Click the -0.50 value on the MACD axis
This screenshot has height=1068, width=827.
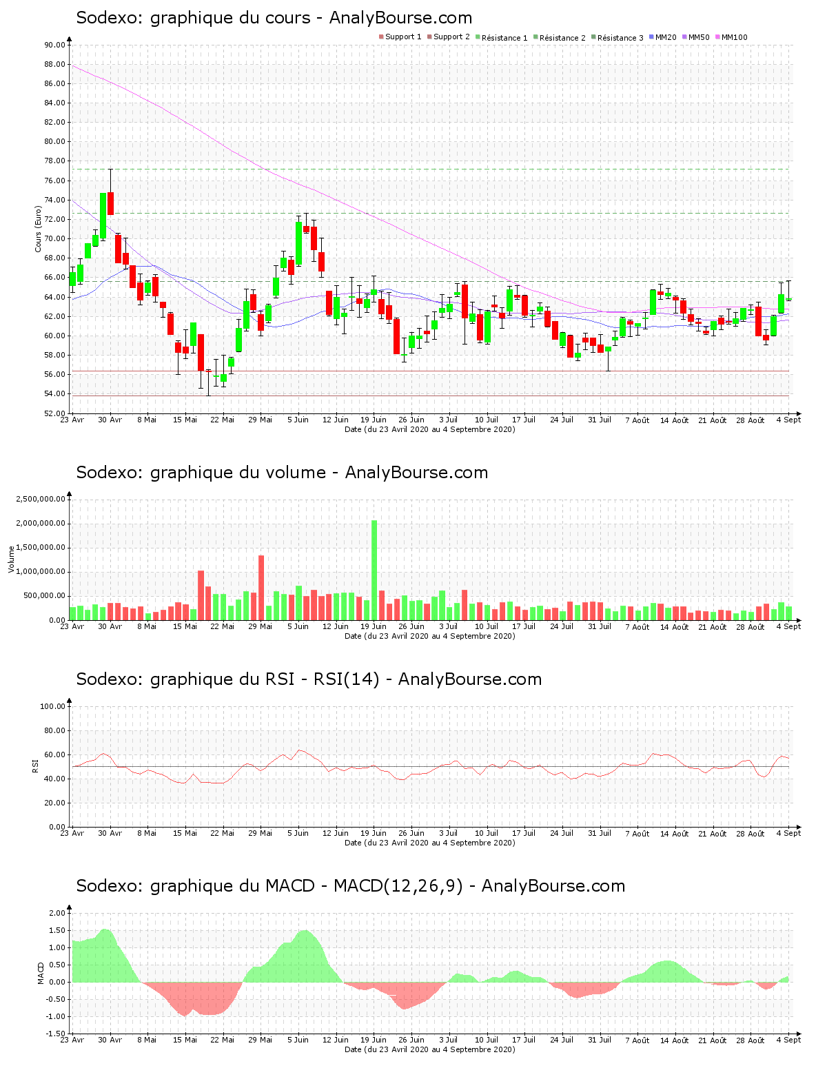pyautogui.click(x=57, y=999)
